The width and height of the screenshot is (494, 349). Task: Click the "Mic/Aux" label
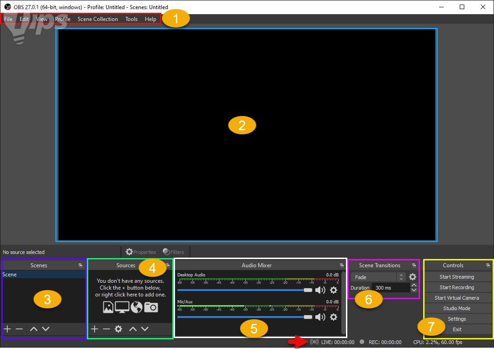point(185,302)
